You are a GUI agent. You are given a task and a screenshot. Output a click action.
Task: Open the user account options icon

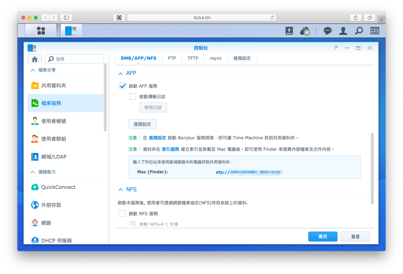click(x=343, y=31)
